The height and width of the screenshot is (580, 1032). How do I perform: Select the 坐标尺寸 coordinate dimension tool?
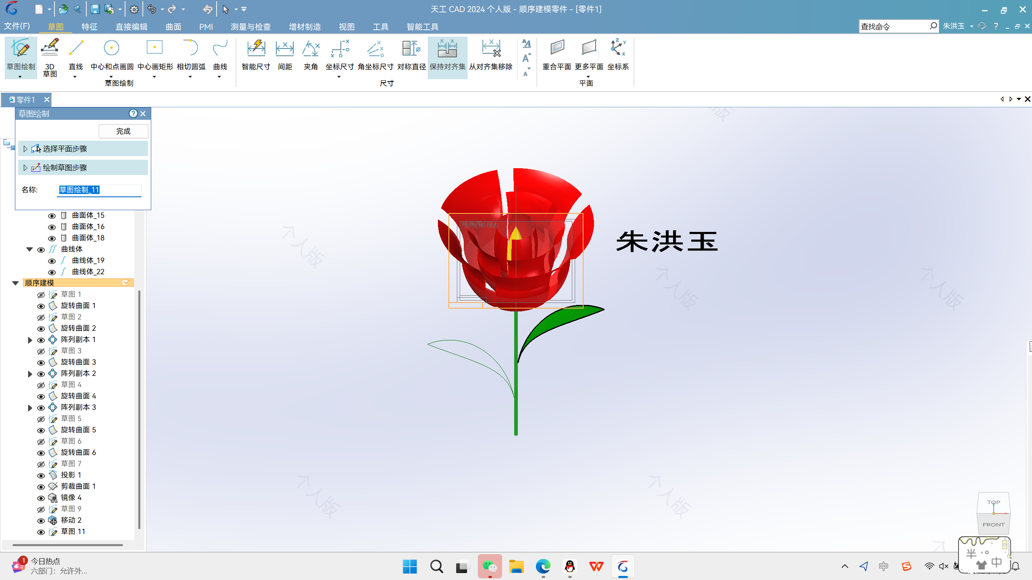[x=340, y=54]
